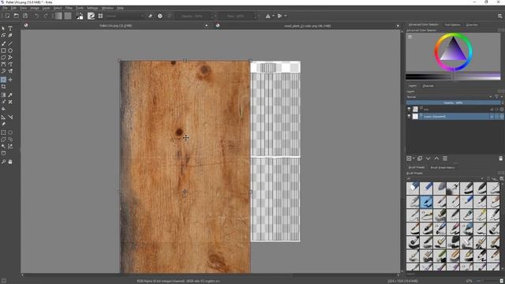Select the Color Picker eyedropper tool
This screenshot has width=505, height=284.
click(x=10, y=95)
